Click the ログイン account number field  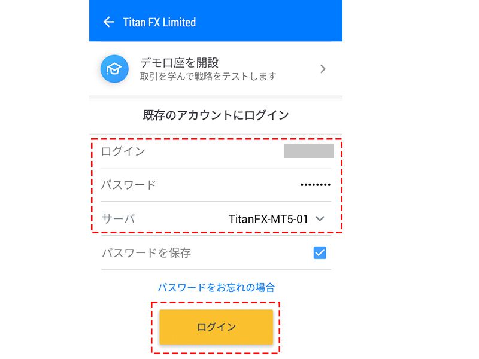[x=216, y=151]
